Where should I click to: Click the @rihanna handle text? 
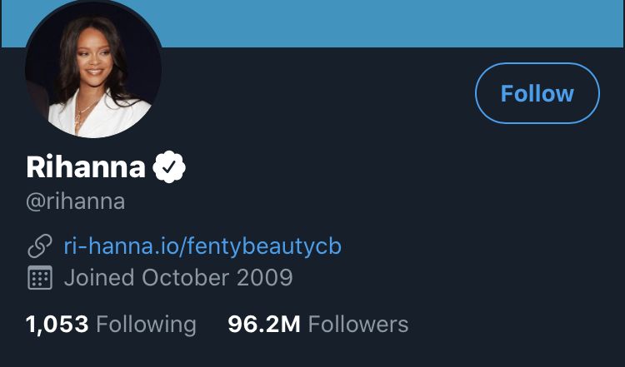[75, 201]
